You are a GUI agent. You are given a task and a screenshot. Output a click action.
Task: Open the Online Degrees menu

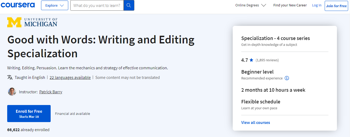coord(251,5)
